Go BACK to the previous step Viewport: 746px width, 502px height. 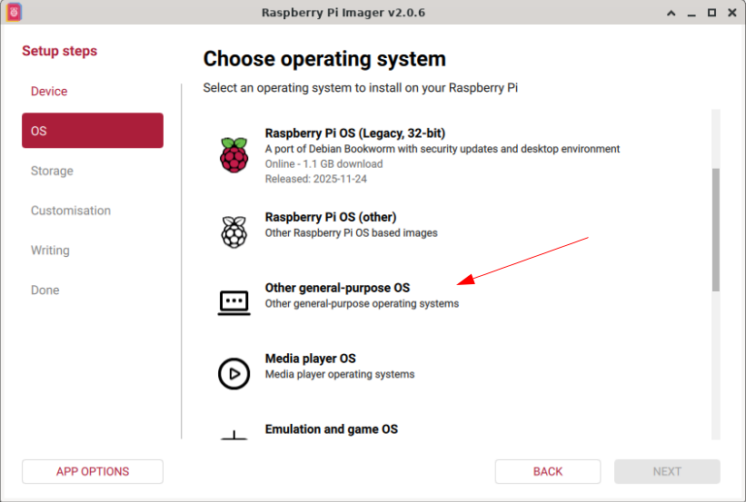pos(548,471)
